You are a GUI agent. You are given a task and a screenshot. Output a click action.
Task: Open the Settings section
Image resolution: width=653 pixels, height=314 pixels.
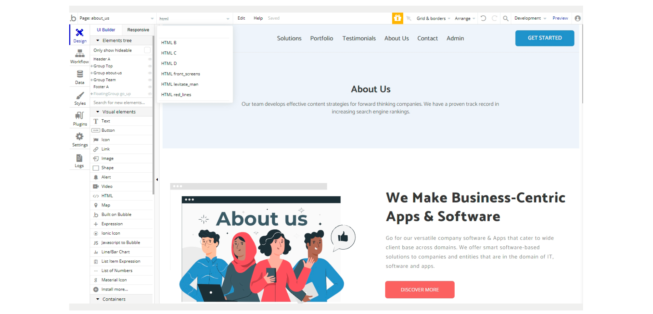click(x=80, y=139)
